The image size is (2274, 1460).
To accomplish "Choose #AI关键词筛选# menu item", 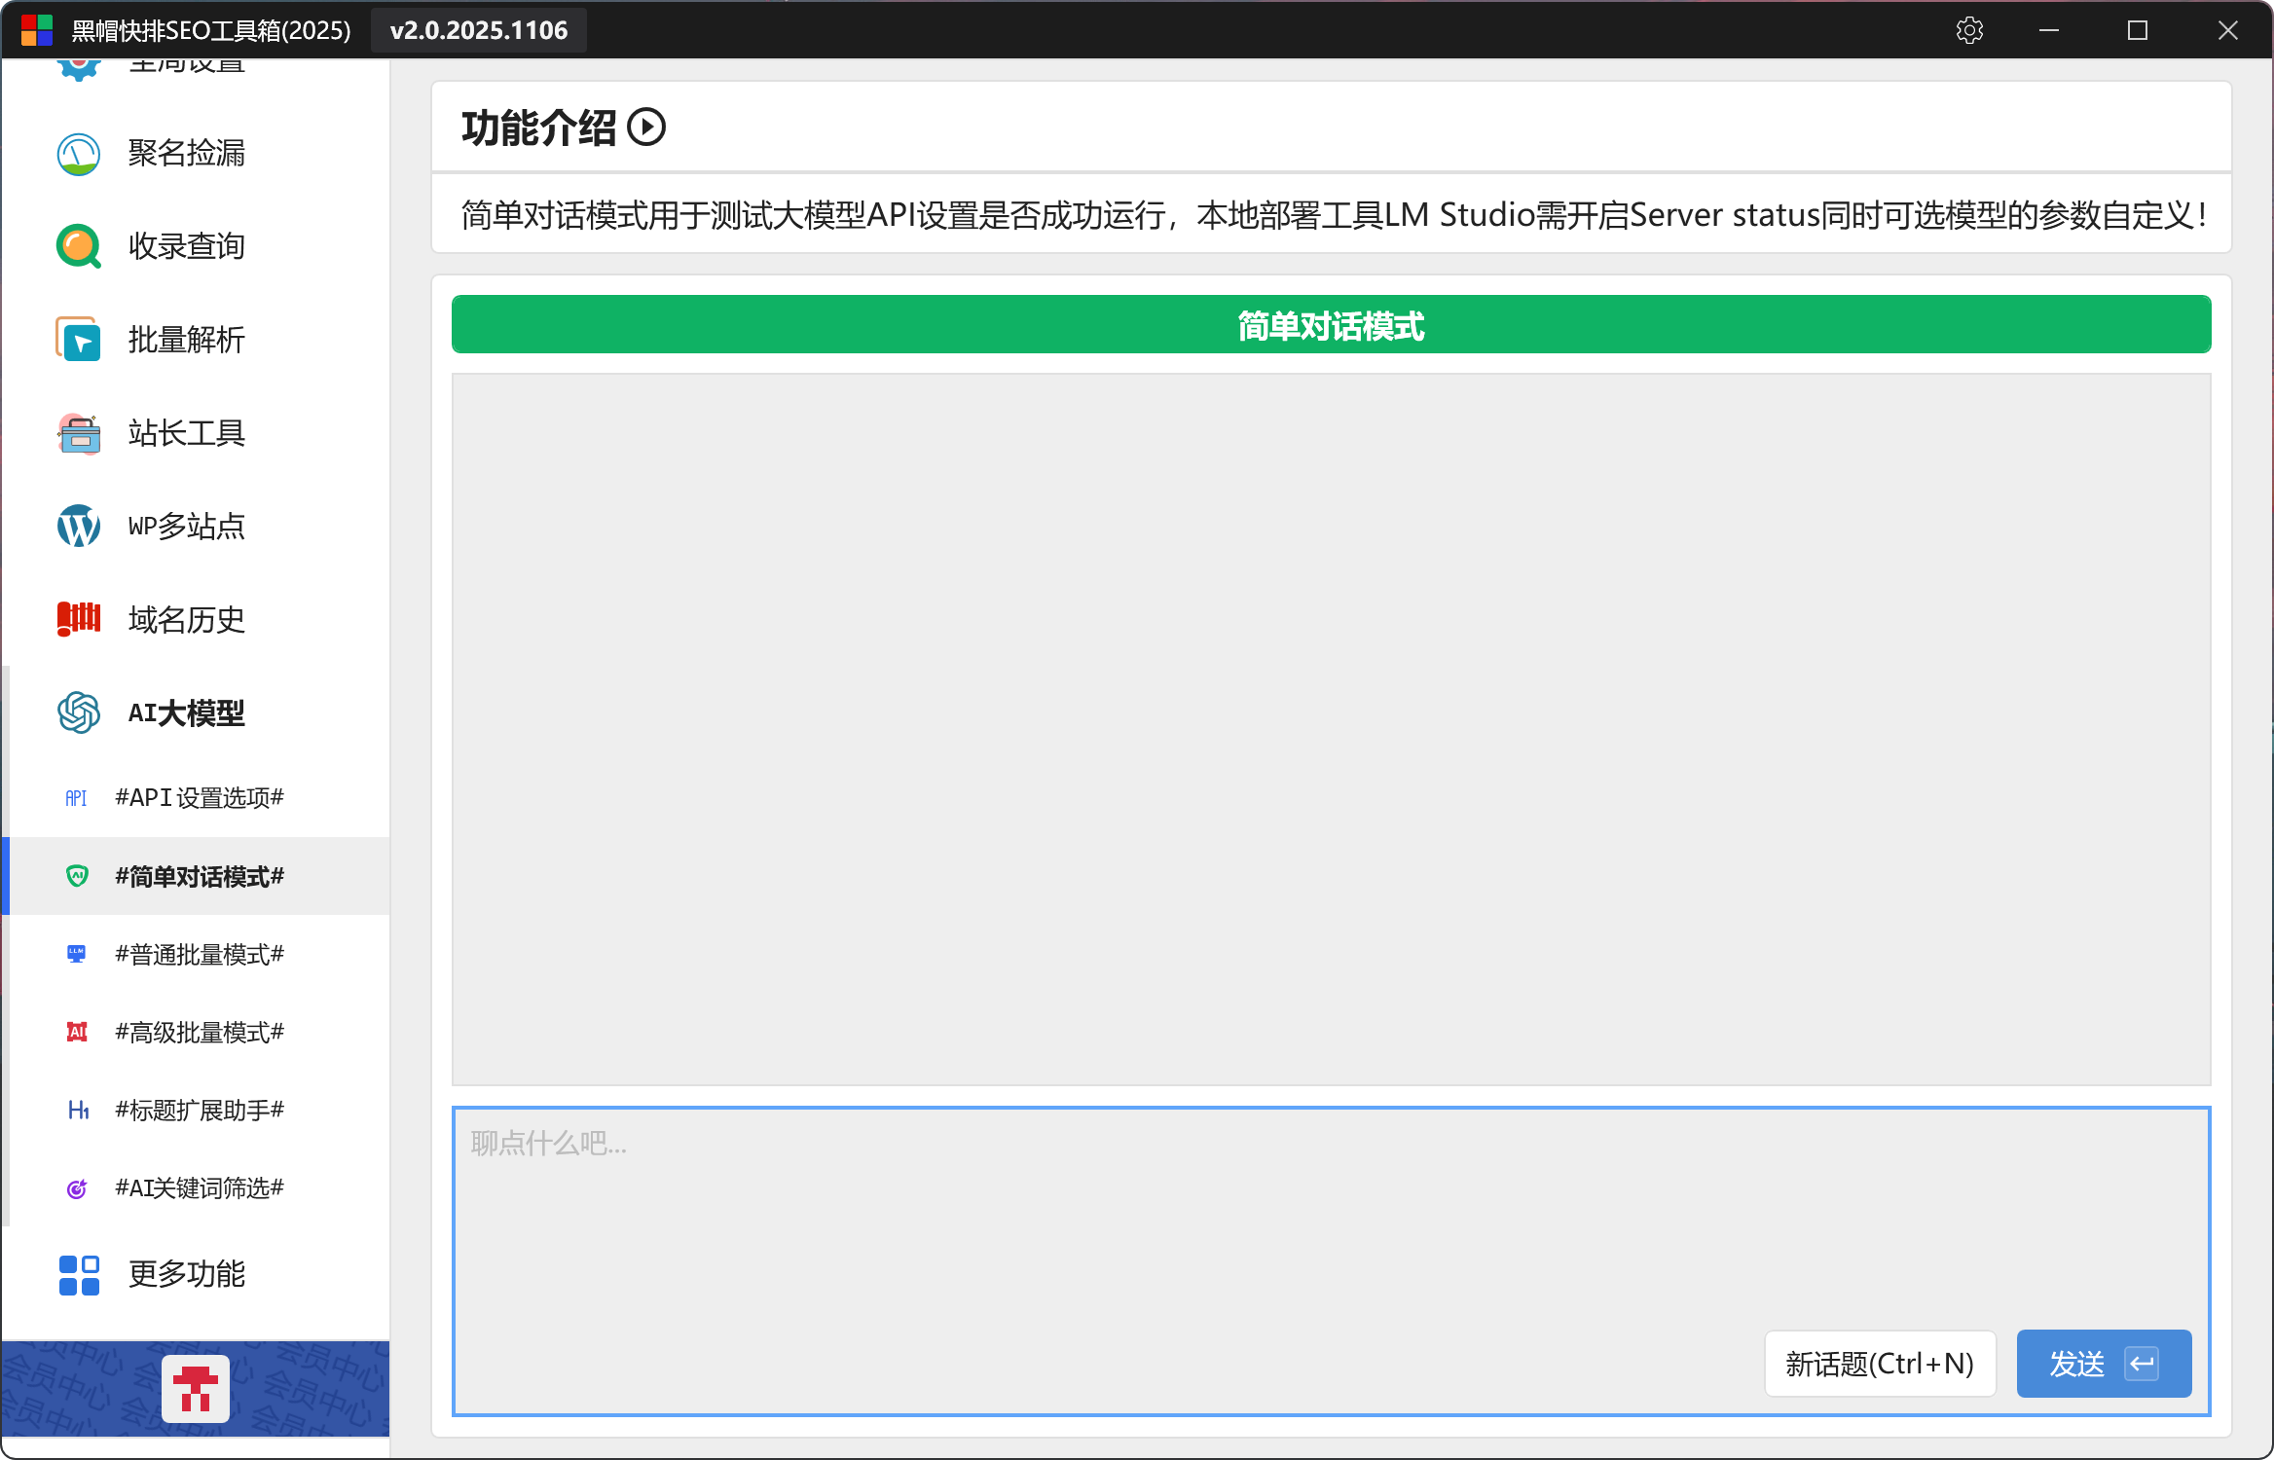I will tap(199, 1188).
